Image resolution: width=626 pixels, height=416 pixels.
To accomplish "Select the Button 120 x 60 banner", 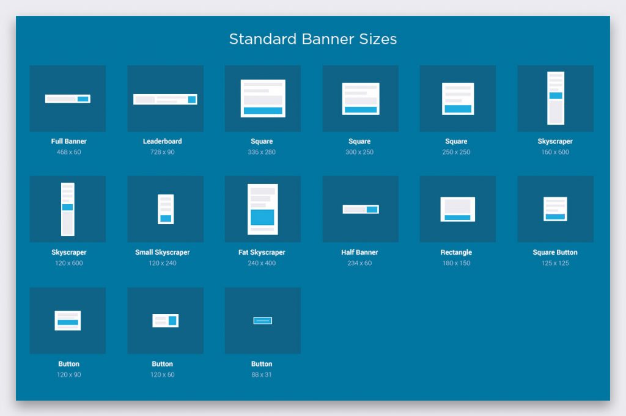I will [x=164, y=319].
